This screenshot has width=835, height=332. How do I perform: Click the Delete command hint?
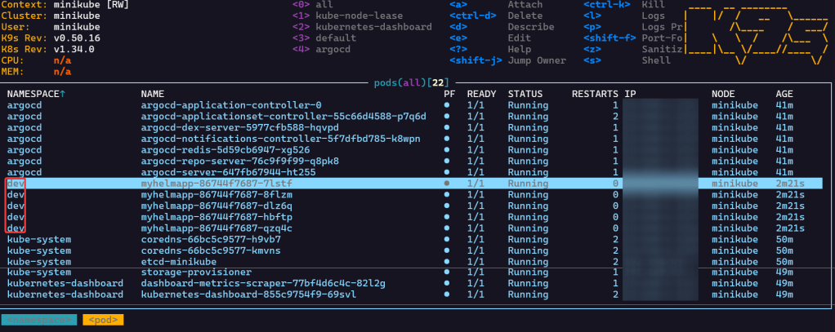point(525,15)
